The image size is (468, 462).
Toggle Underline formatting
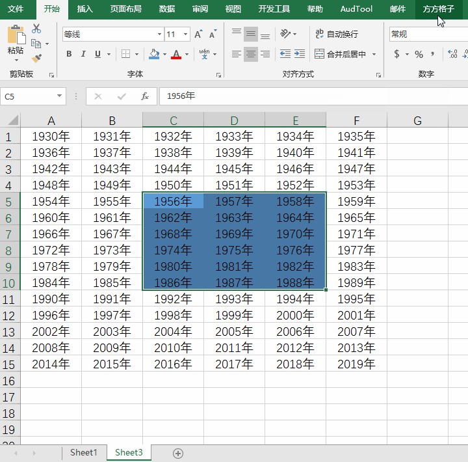[x=97, y=54]
